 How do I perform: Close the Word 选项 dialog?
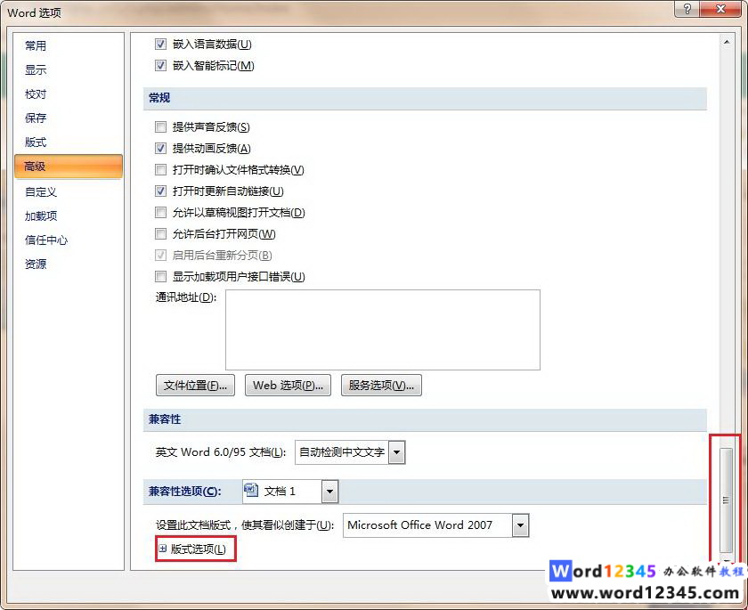[721, 9]
